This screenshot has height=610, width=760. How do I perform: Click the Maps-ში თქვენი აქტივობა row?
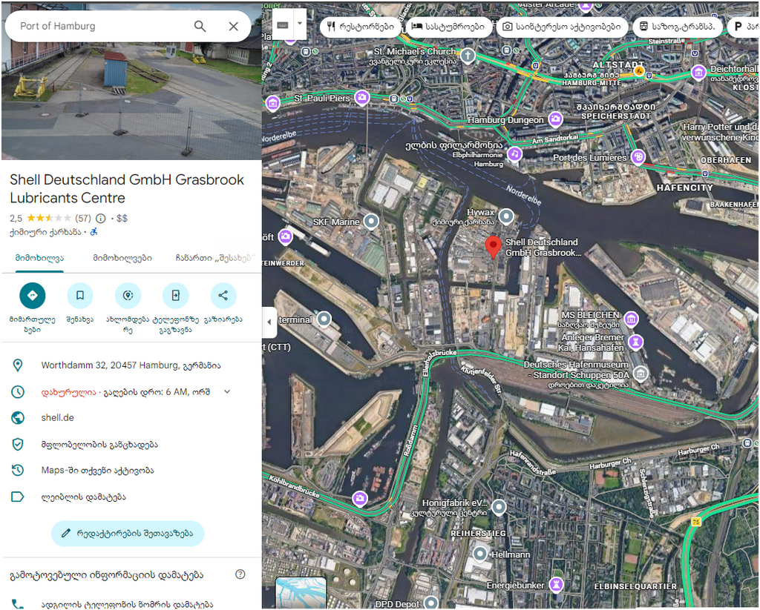point(131,470)
